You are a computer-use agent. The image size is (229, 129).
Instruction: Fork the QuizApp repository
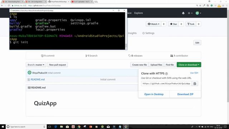pyautogui.click(x=191, y=24)
